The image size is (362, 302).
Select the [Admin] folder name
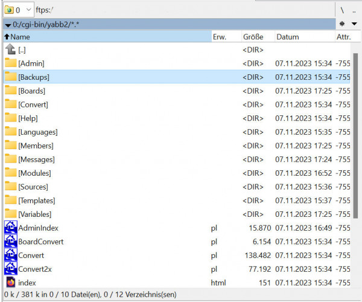click(x=31, y=63)
